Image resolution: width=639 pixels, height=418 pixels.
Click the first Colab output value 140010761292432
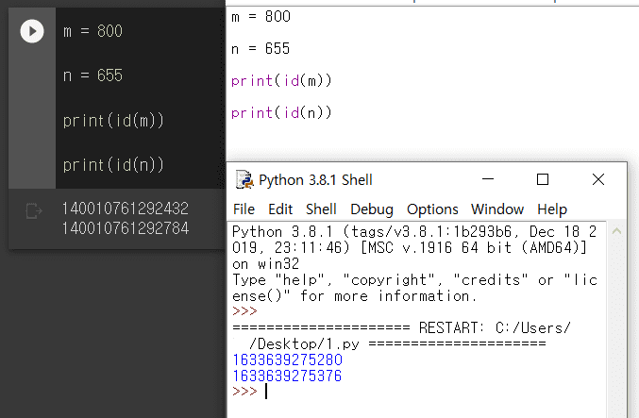tap(126, 209)
